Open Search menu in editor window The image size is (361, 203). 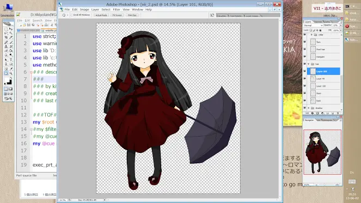pyautogui.click(x=38, y=21)
